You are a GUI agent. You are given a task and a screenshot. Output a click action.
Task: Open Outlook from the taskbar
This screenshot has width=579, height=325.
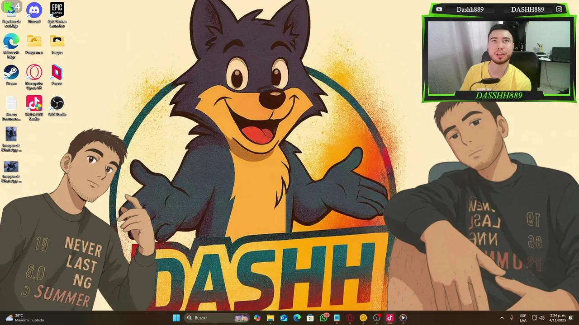point(284,318)
